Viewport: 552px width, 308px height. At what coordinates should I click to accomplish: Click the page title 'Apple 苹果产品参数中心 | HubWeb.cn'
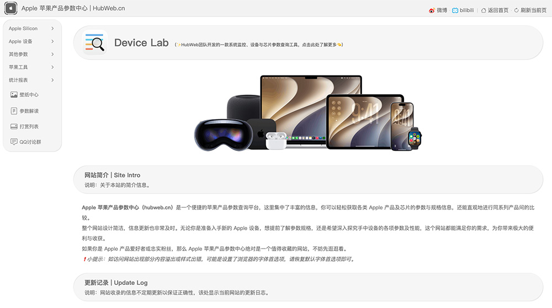coord(73,8)
